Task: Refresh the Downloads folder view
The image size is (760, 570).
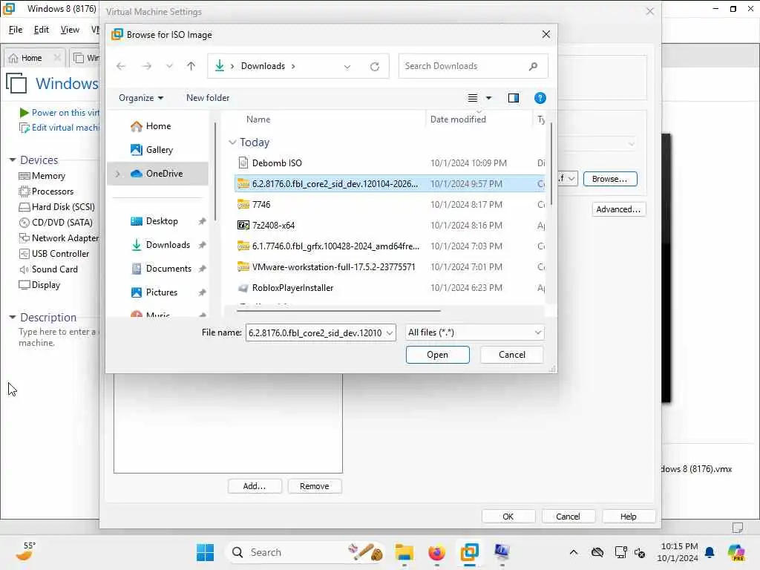Action: [x=374, y=66]
